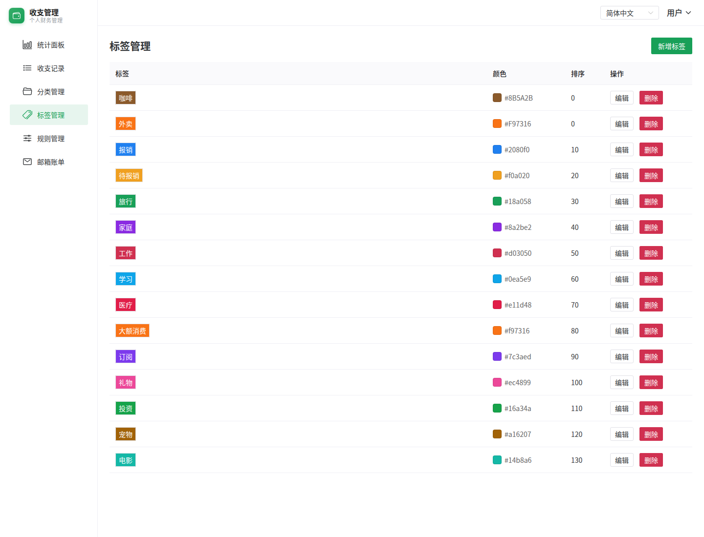The height and width of the screenshot is (537, 704).
Task: Edit the 咖啡 tag
Action: click(622, 98)
